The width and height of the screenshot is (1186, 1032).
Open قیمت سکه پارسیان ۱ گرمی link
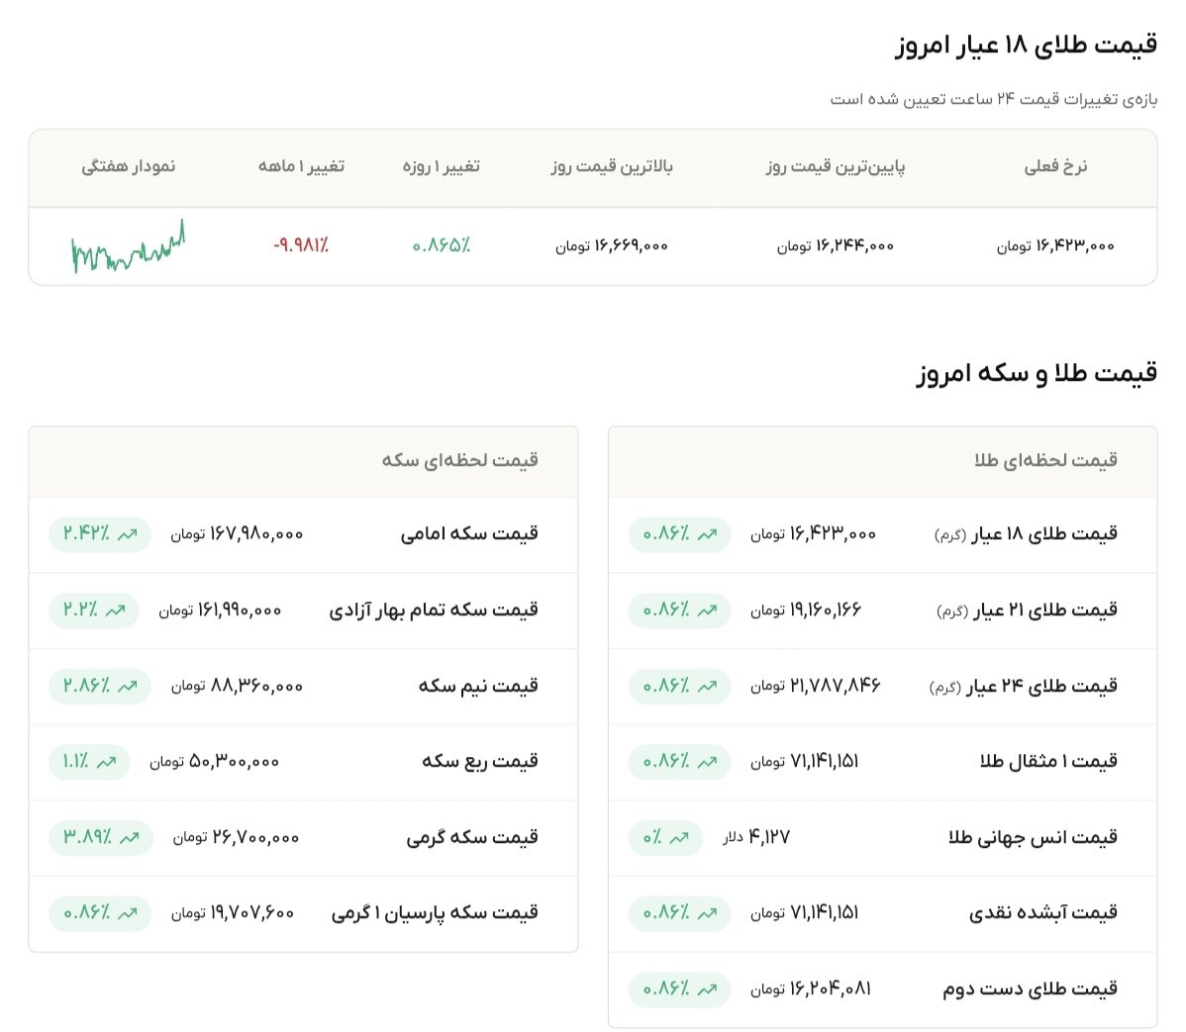pyautogui.click(x=435, y=912)
